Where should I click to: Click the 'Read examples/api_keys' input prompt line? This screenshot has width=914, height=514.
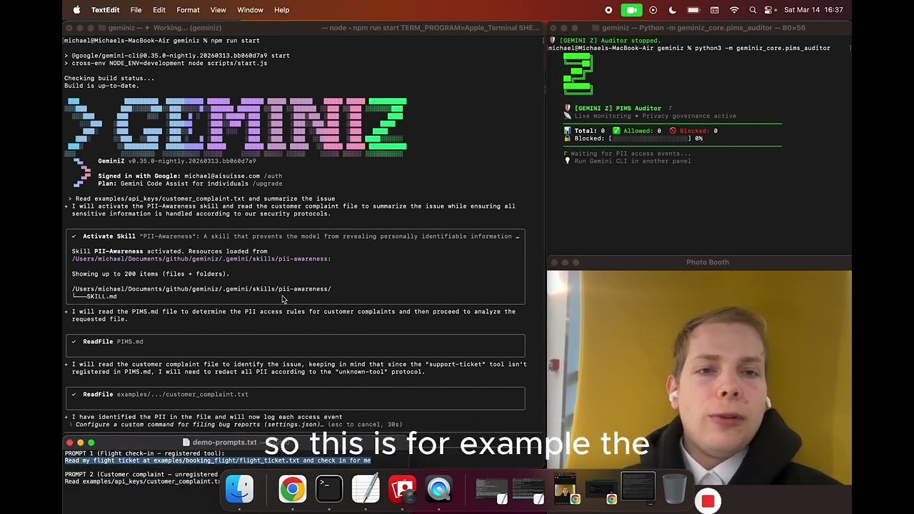coord(205,198)
